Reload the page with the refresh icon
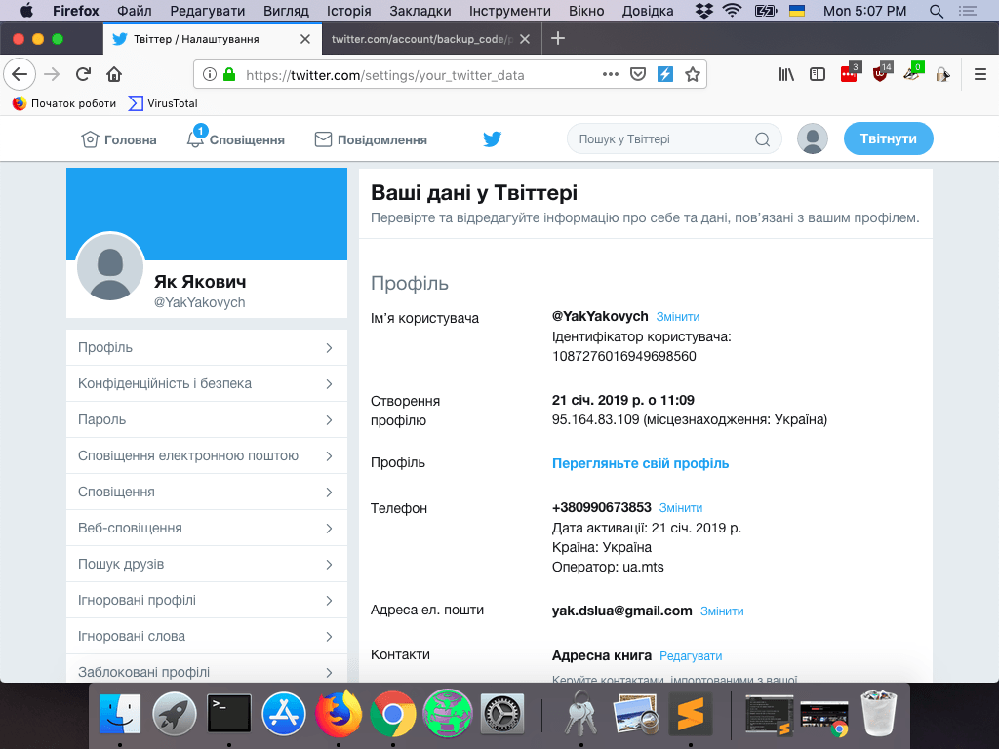The height and width of the screenshot is (749, 999). pyautogui.click(x=83, y=74)
